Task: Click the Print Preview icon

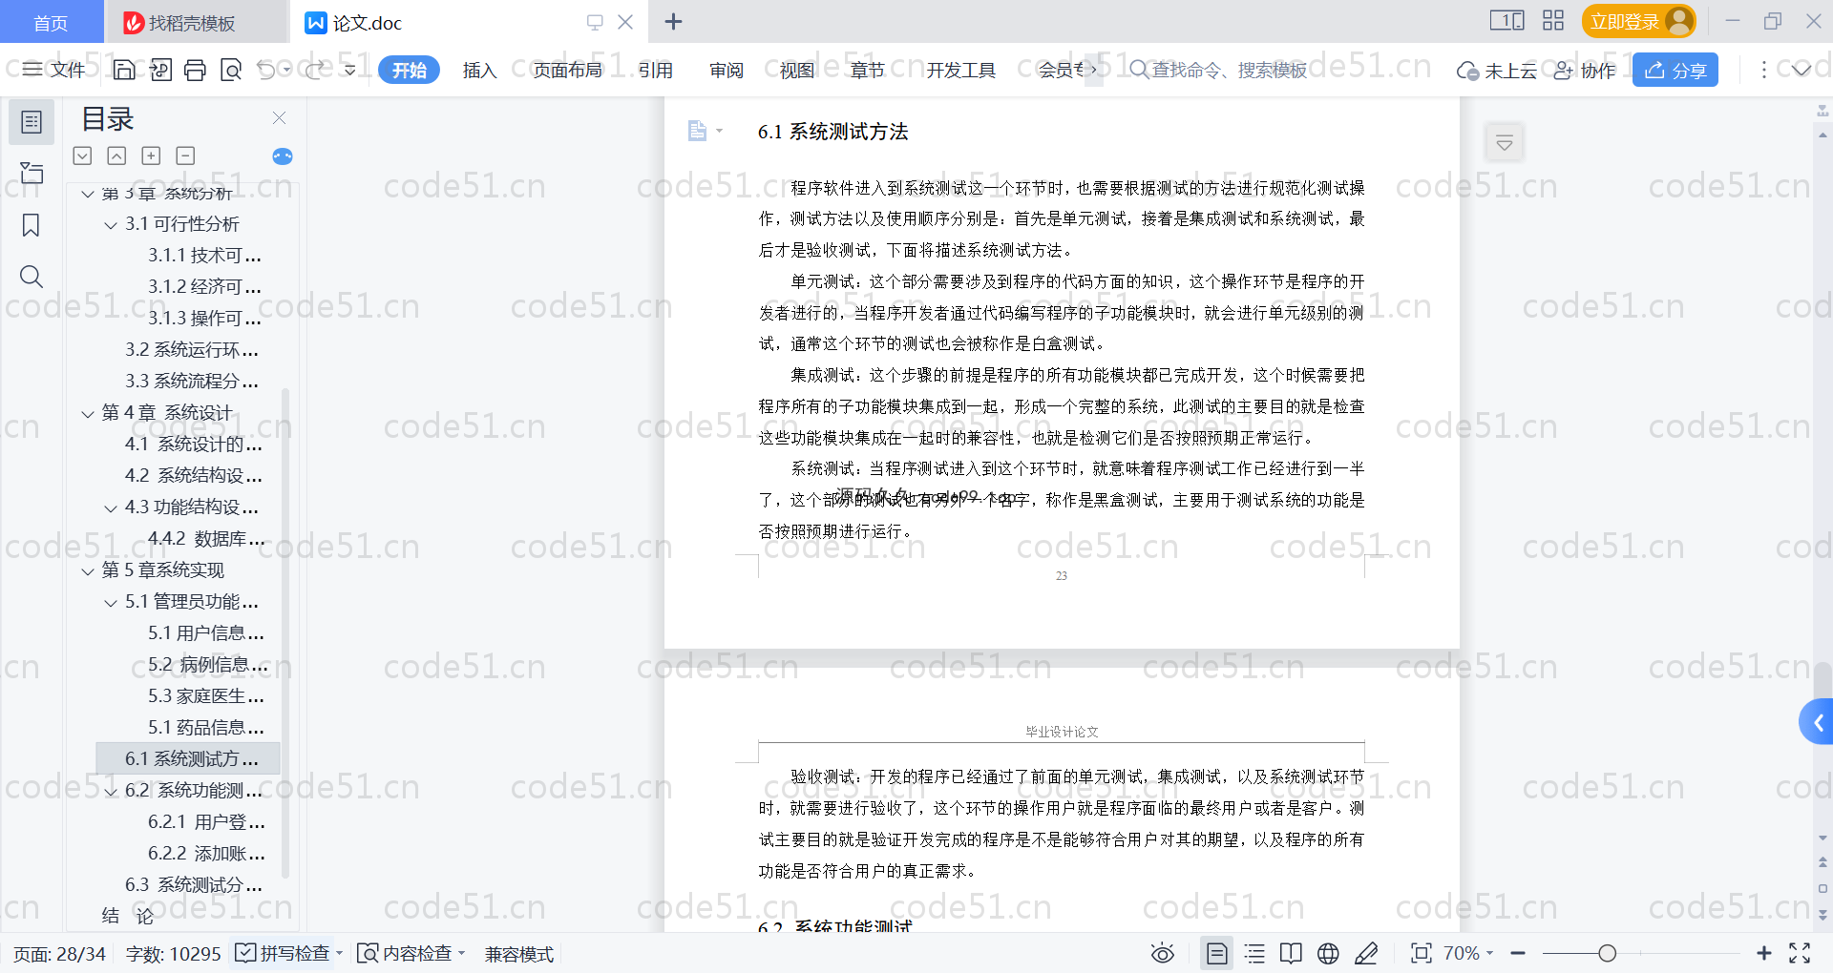Action: (230, 70)
